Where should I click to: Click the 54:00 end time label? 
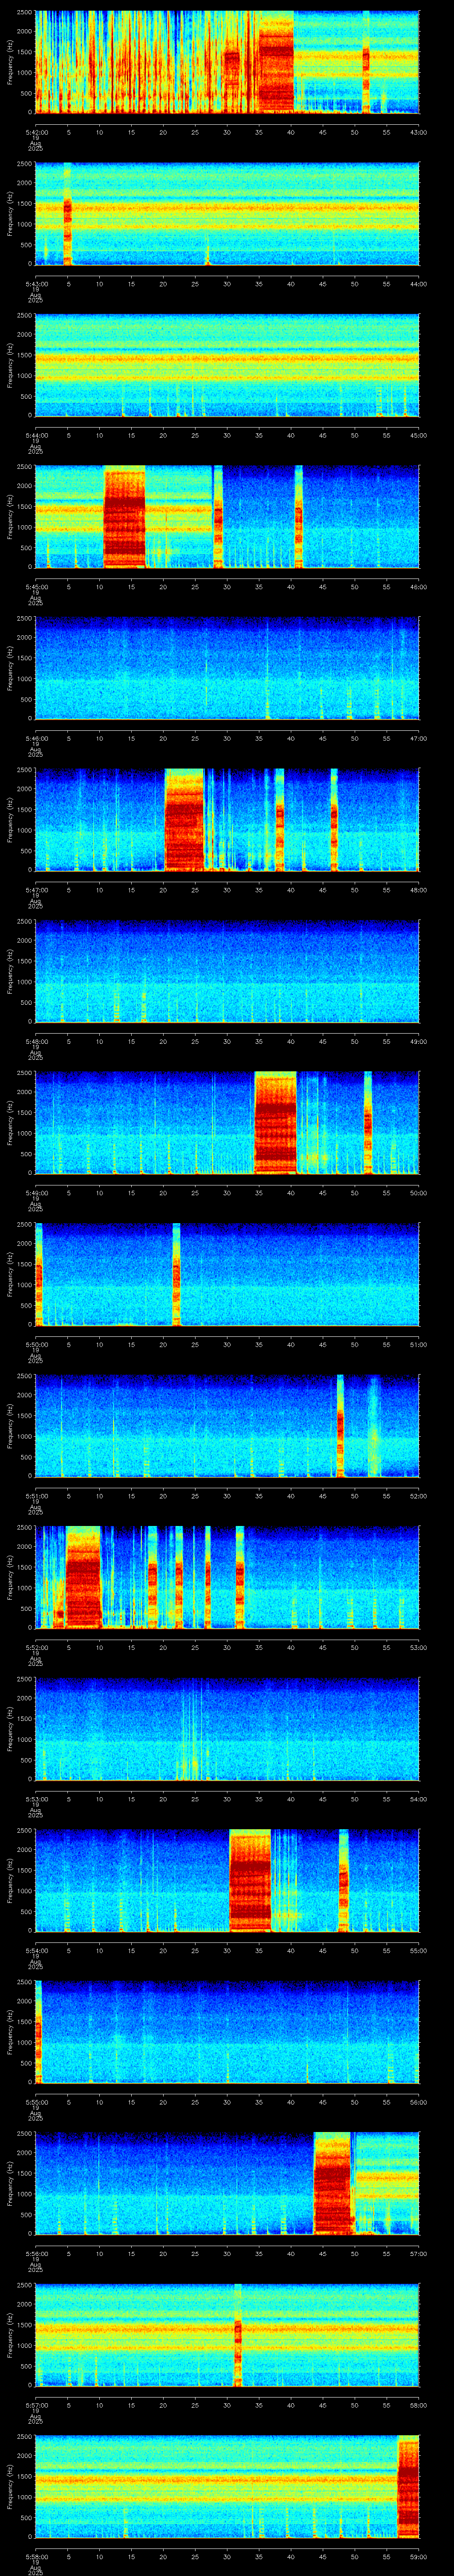pyautogui.click(x=418, y=1799)
